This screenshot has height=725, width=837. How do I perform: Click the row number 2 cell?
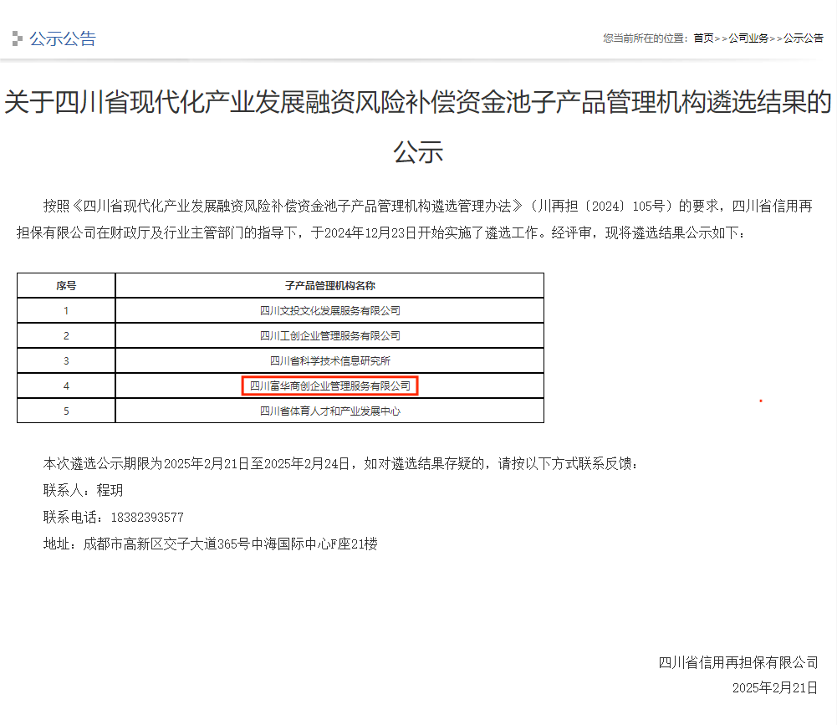coord(66,336)
